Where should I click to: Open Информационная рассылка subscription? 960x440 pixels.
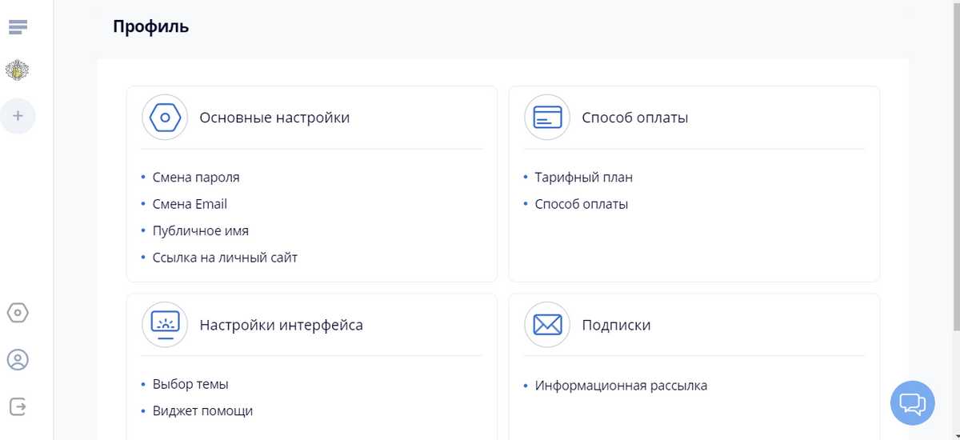pos(621,386)
